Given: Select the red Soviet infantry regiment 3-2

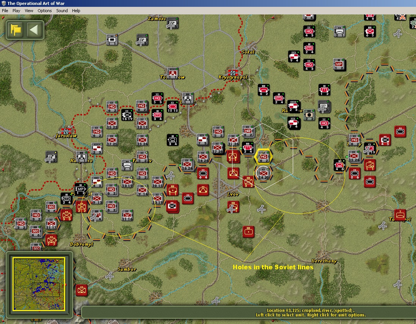Looking at the screenshot, I should click(248, 182).
